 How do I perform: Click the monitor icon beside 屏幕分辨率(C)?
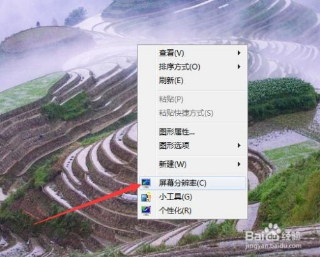point(147,183)
